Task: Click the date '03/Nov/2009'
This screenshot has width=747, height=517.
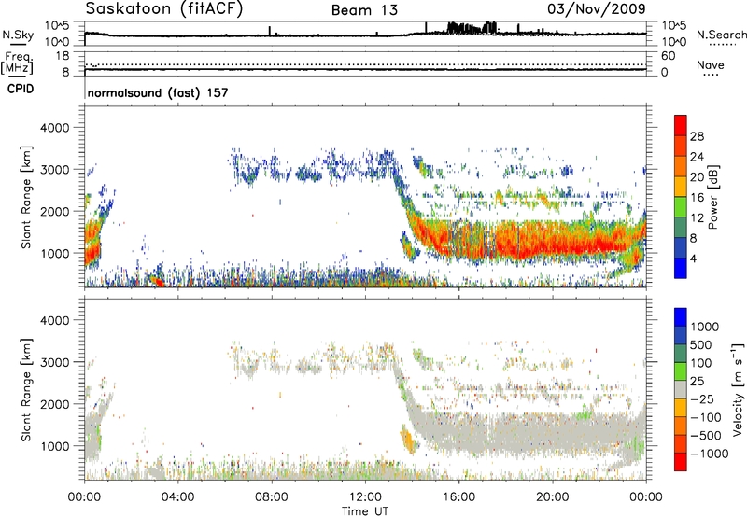Action: click(x=597, y=8)
